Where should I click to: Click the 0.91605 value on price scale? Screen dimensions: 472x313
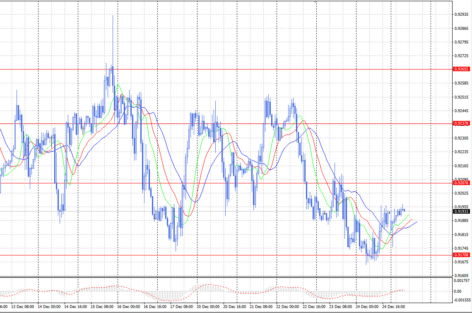point(462,276)
